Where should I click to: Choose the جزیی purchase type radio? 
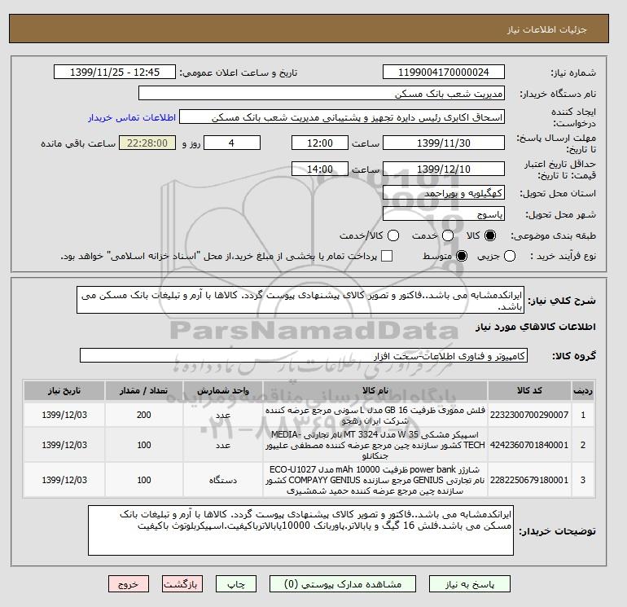point(510,256)
